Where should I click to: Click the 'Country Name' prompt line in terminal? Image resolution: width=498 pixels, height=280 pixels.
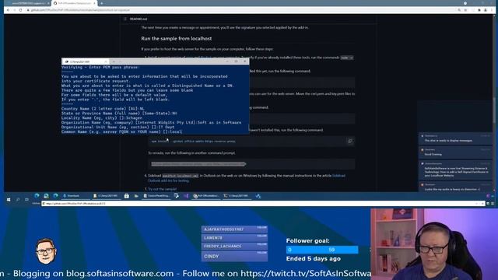103,109
